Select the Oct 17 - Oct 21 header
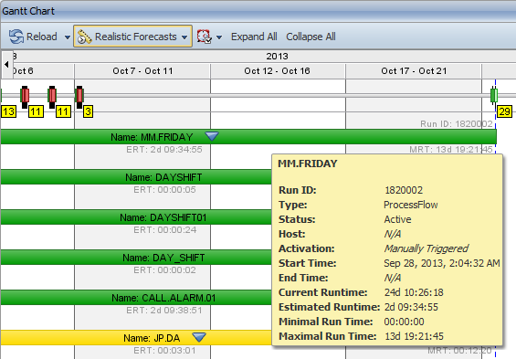 (x=414, y=71)
